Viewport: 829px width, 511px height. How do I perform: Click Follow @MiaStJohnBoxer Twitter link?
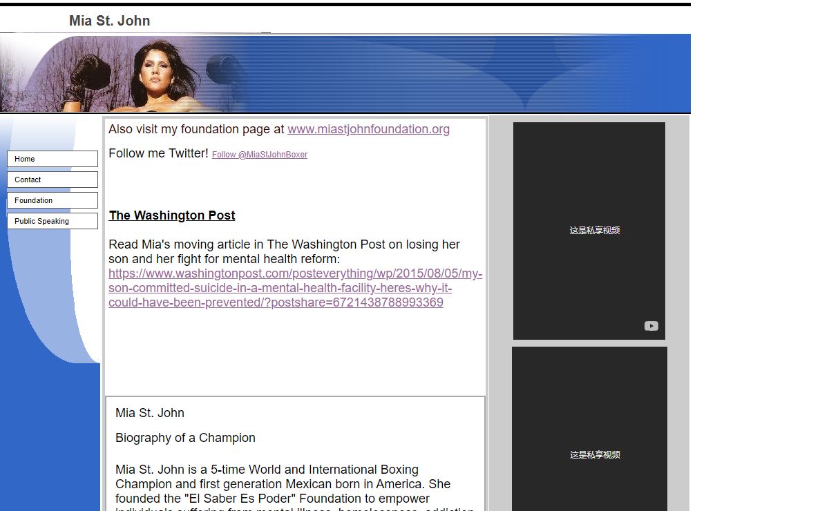point(260,155)
